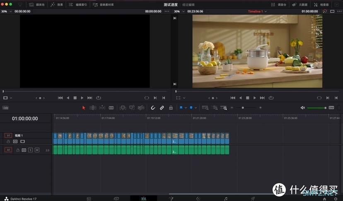Open Timeline View Options icon

(x=5, y=107)
